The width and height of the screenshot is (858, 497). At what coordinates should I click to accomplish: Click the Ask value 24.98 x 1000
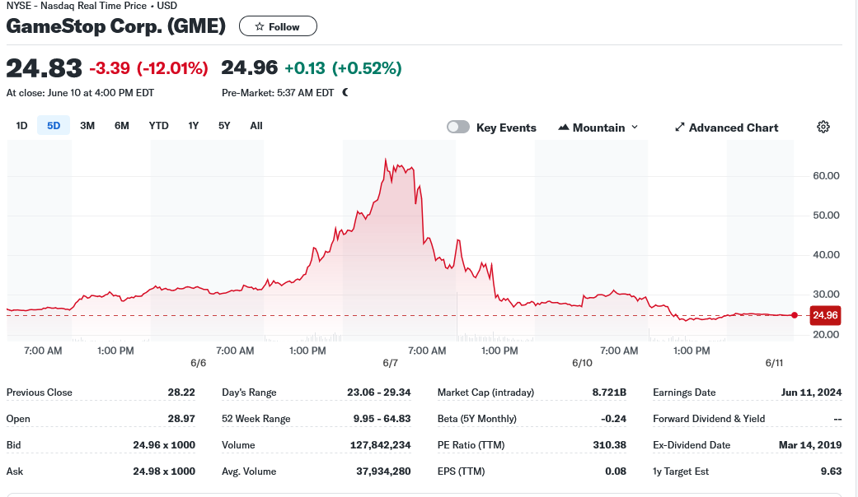tap(164, 471)
